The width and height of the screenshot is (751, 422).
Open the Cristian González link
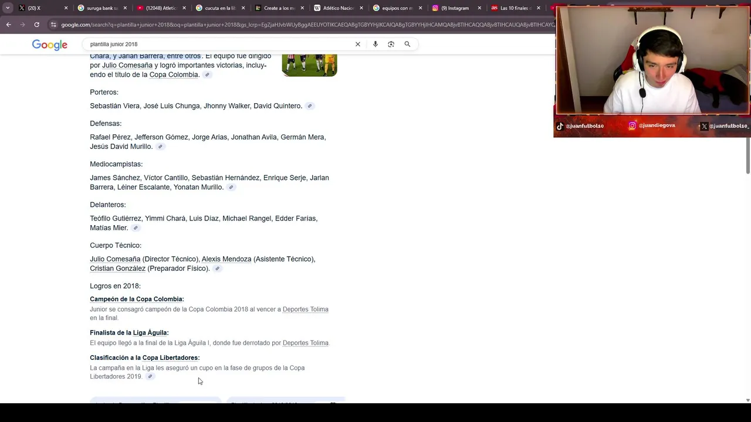coord(117,268)
